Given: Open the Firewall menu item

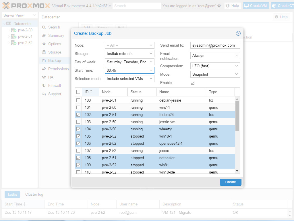Looking at the screenshot, I should tap(54, 85).
